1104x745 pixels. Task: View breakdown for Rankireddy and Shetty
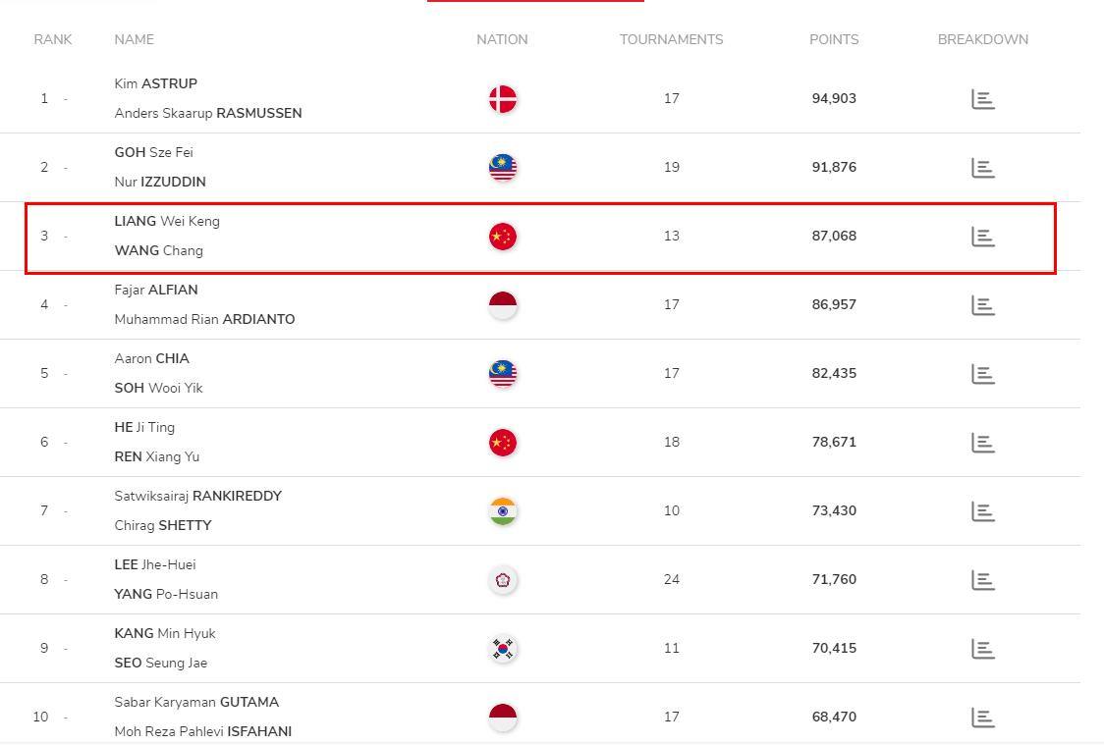[x=982, y=511]
